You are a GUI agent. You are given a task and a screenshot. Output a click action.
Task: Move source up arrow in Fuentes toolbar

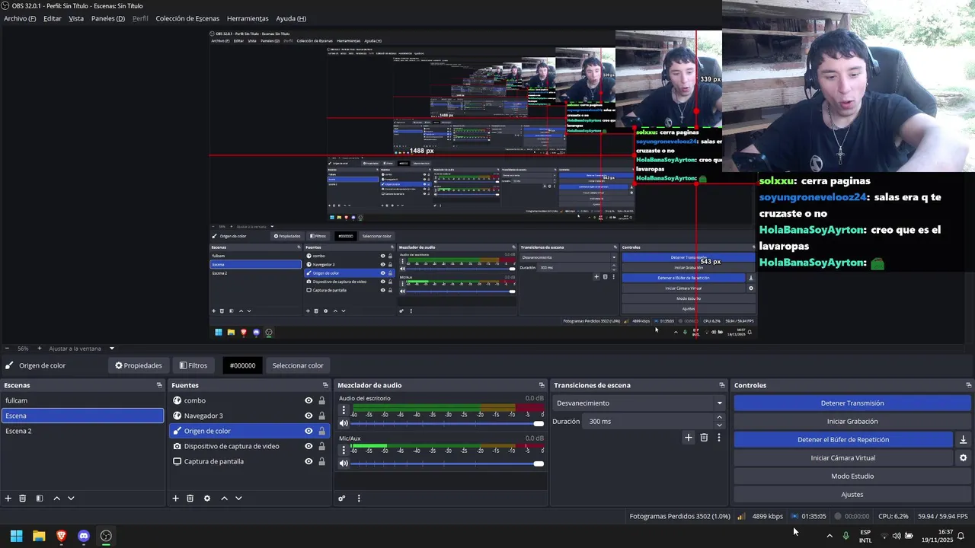click(x=224, y=499)
